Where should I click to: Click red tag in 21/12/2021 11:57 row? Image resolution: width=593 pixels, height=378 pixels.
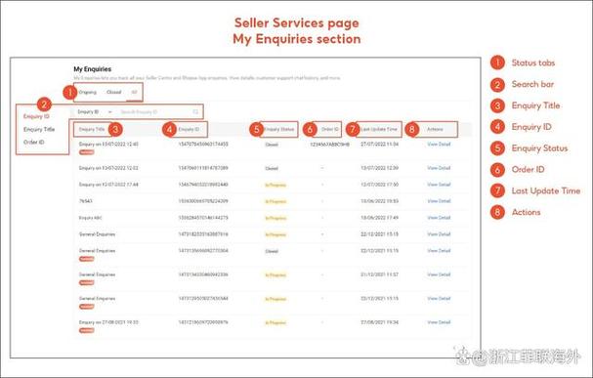(87, 282)
